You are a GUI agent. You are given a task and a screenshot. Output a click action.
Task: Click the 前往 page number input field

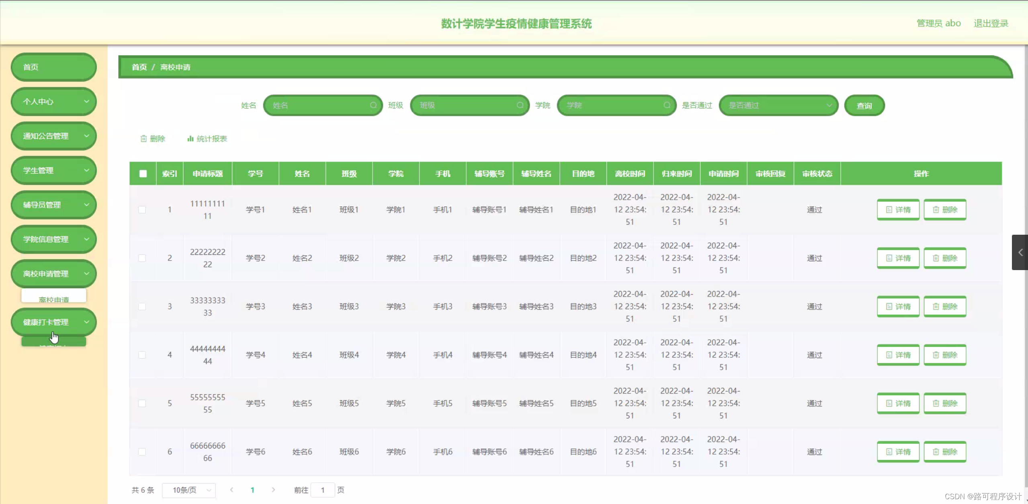323,490
